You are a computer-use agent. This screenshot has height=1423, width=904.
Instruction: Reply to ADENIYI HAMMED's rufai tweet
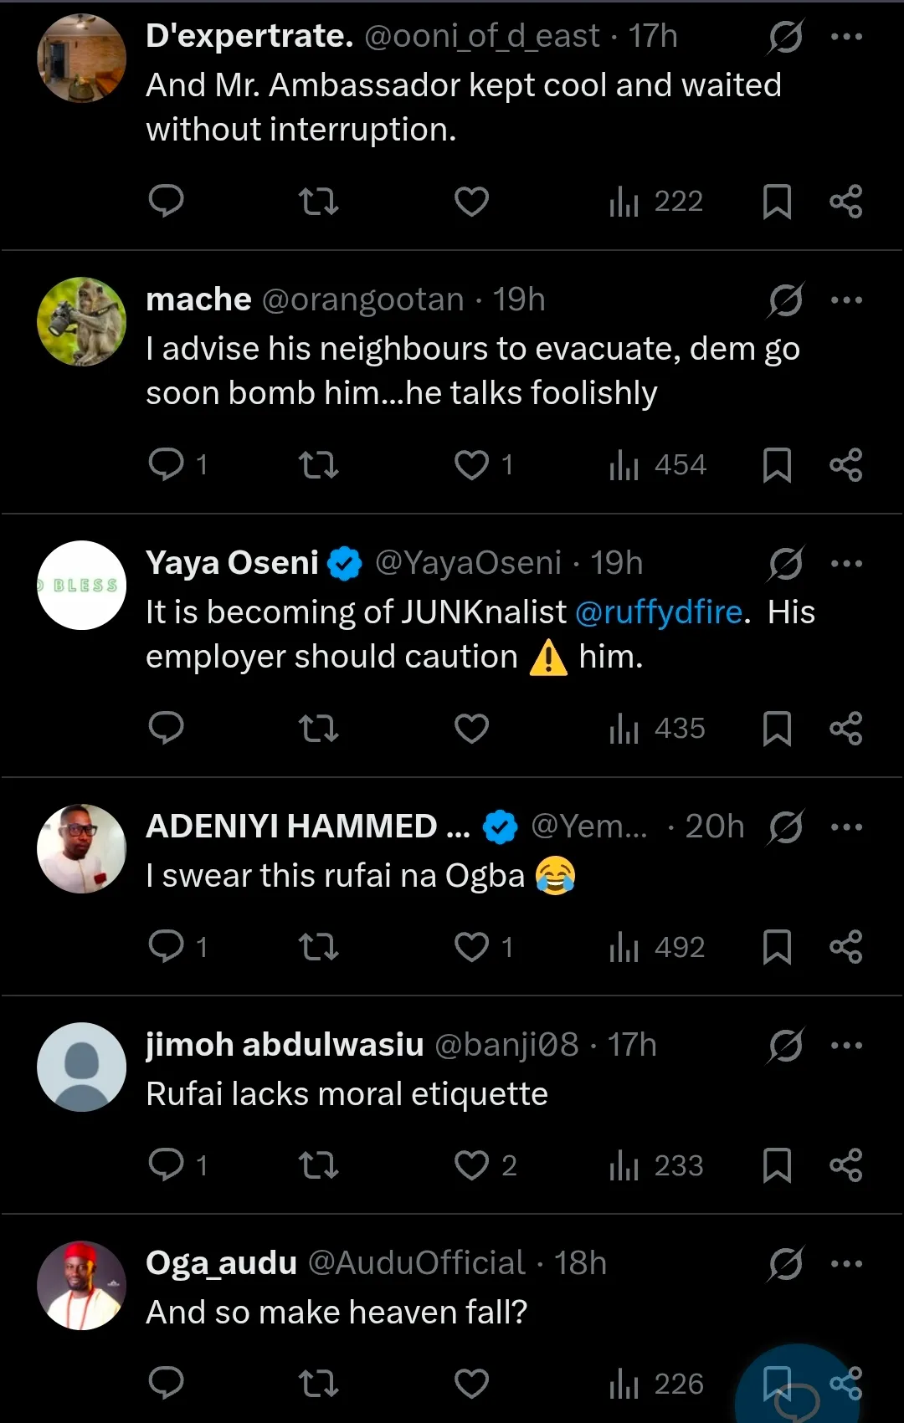tap(166, 947)
